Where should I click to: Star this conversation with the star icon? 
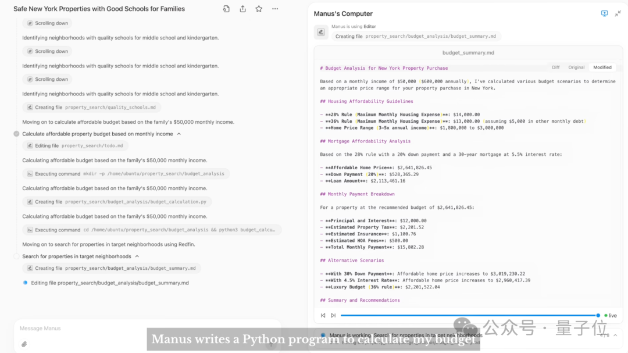pyautogui.click(x=259, y=9)
